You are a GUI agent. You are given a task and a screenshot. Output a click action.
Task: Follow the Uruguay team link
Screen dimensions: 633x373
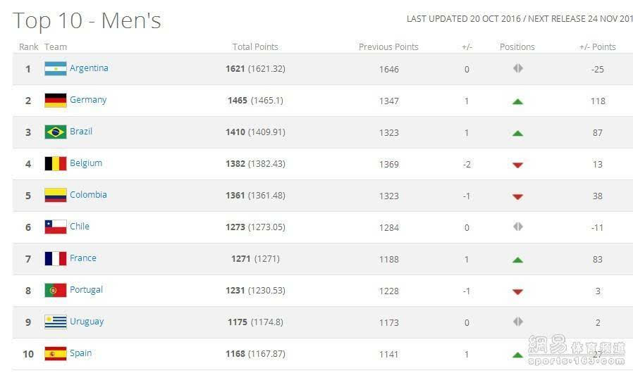pos(87,322)
